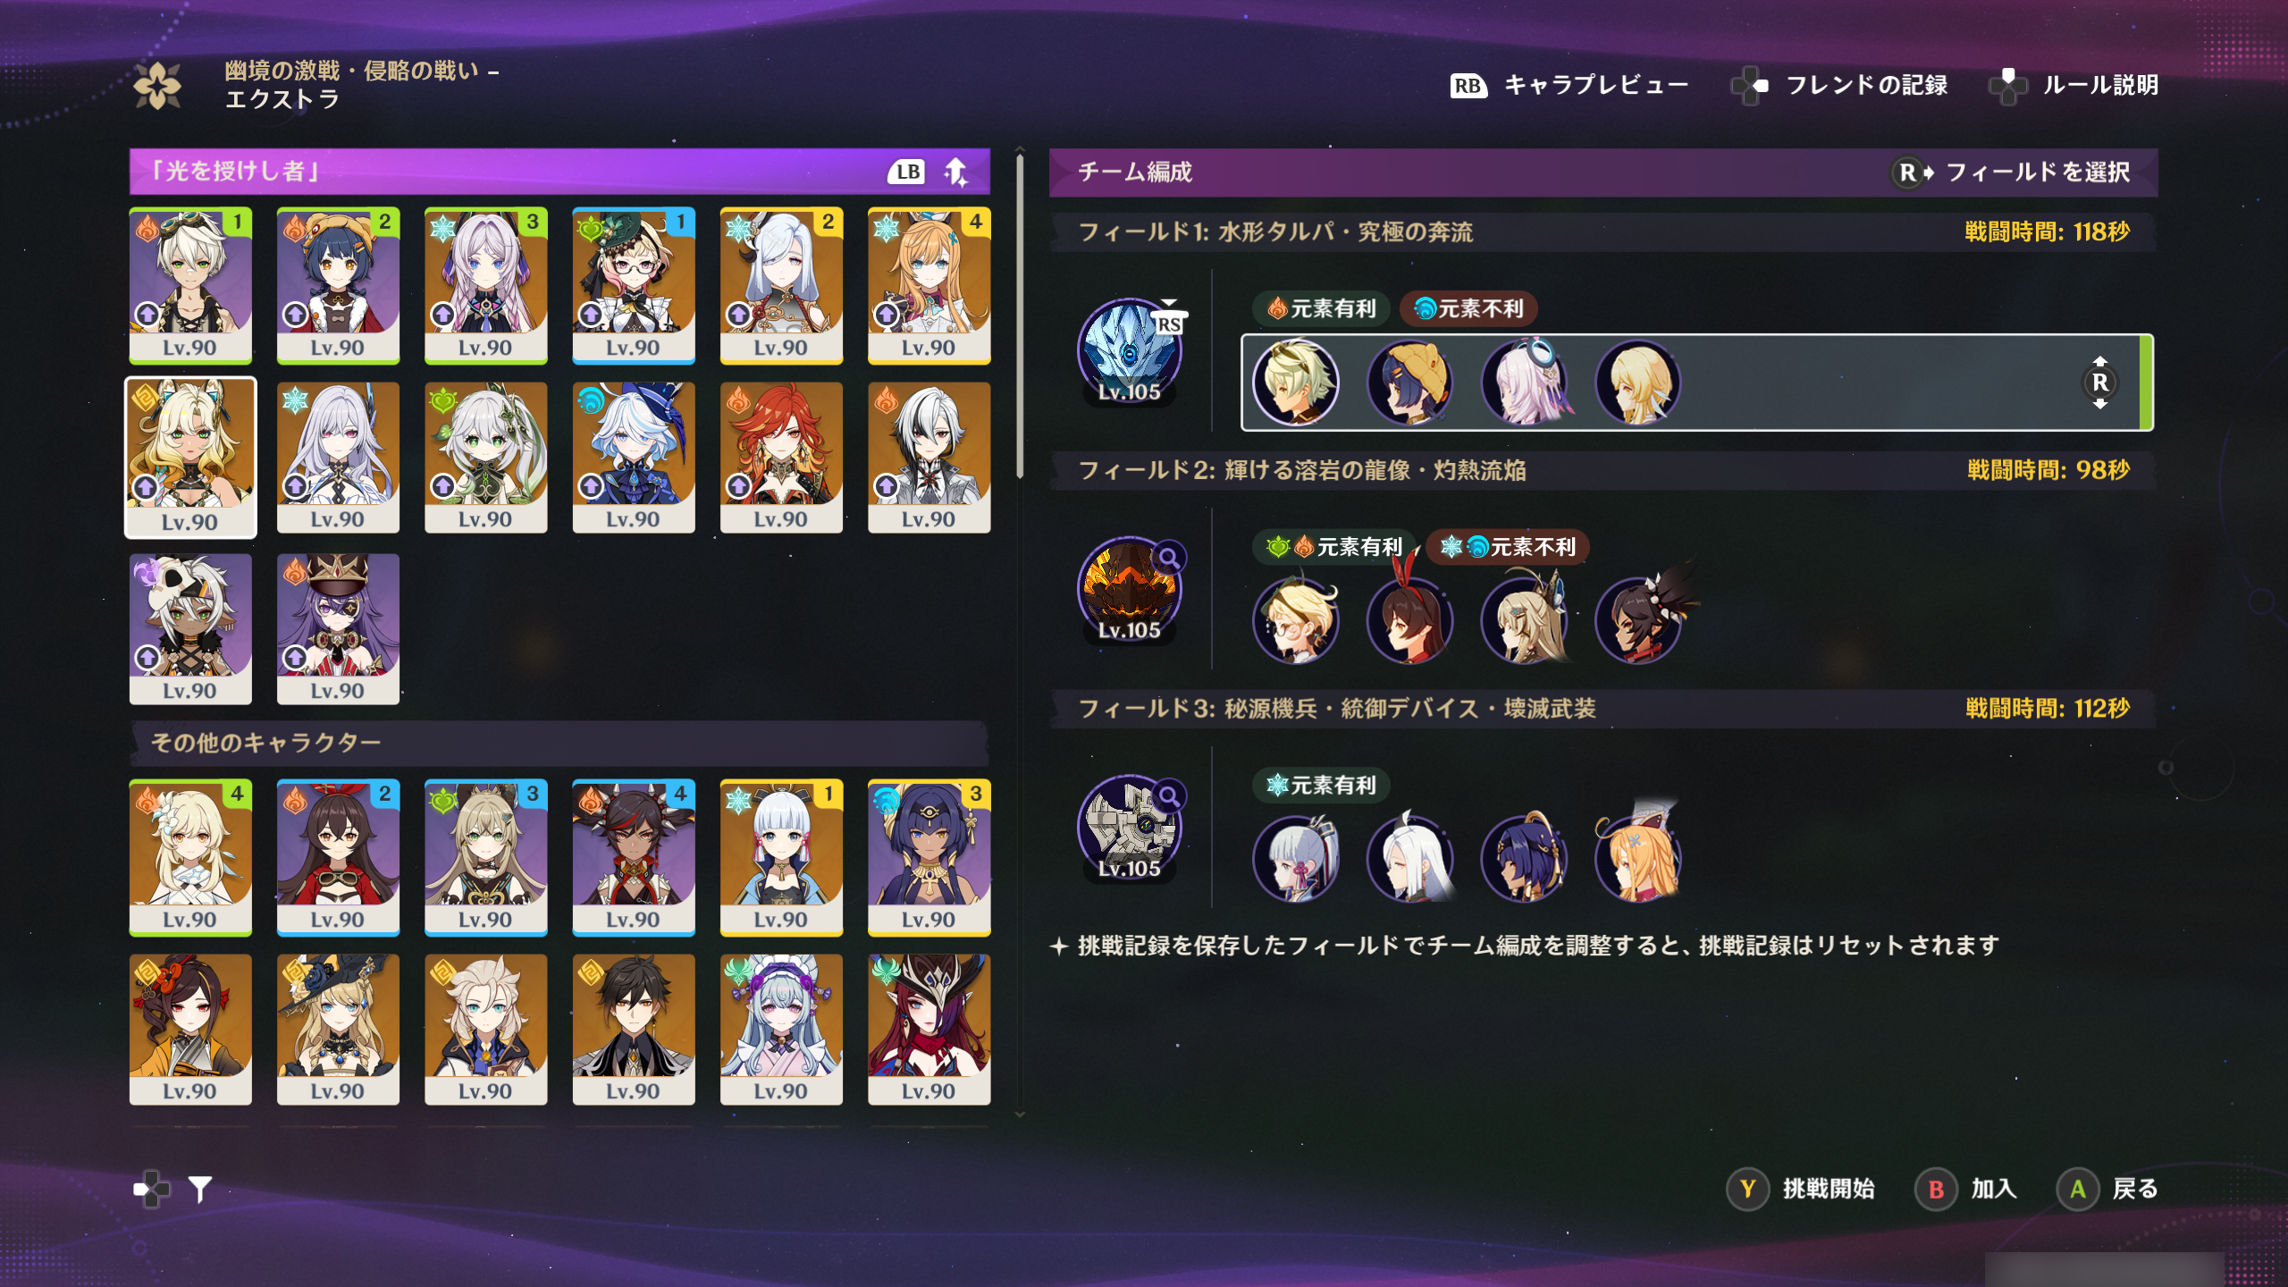Collapse the 「光を授けし者」 section header
This screenshot has height=1287, width=2288.
(x=559, y=171)
